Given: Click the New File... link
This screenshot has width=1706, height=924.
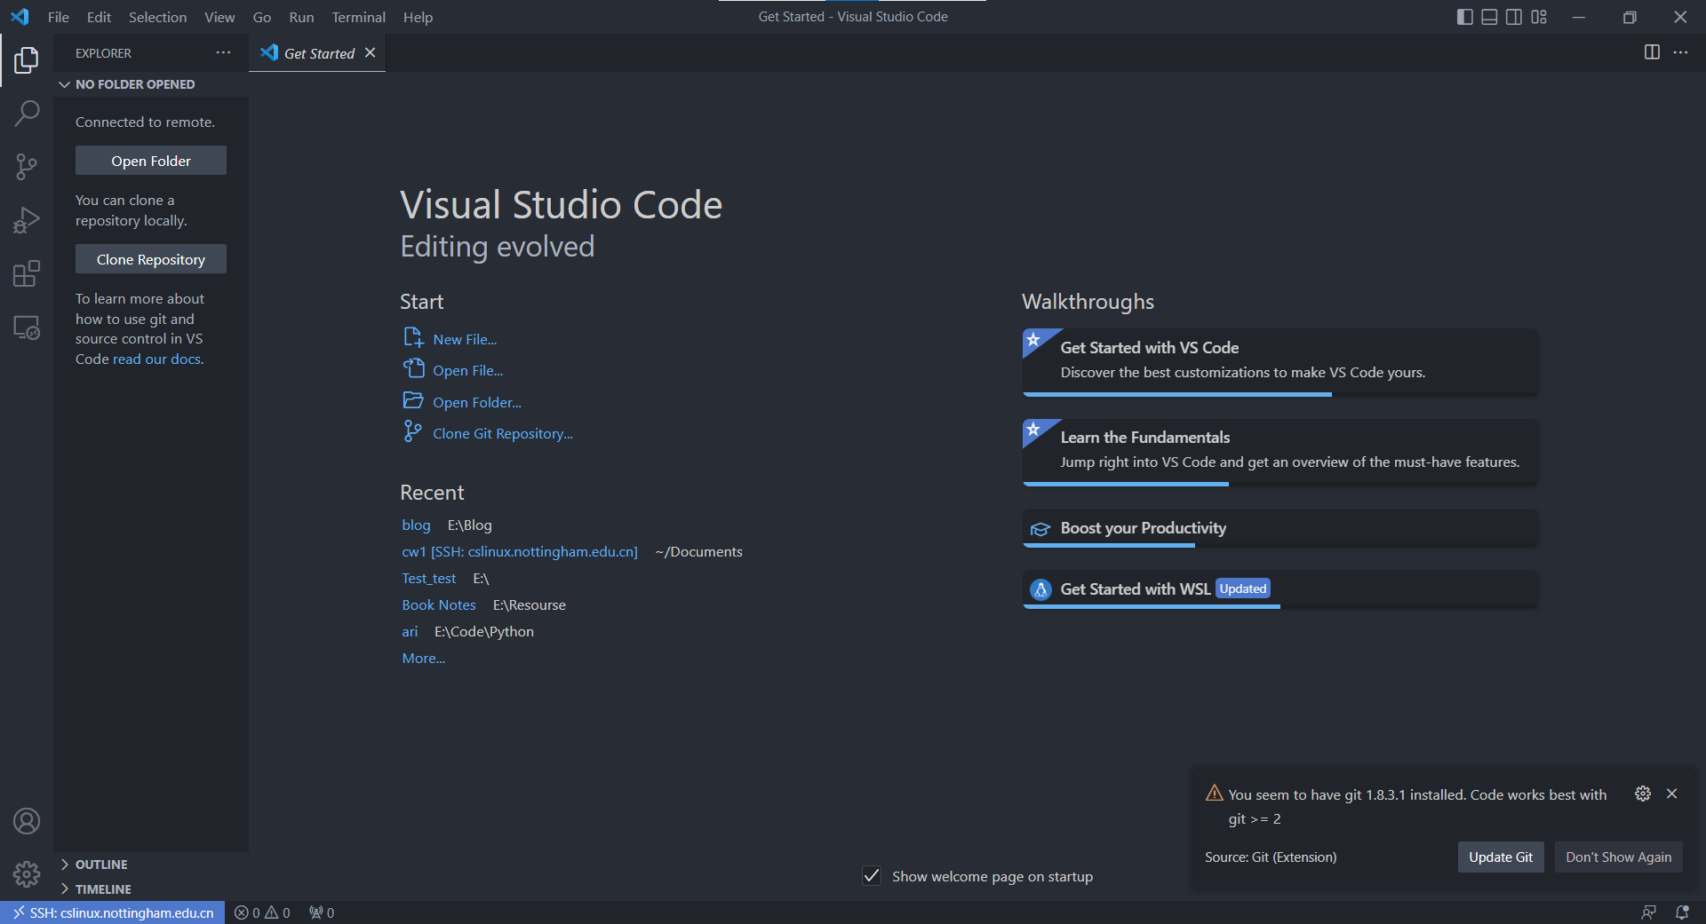Looking at the screenshot, I should point(465,339).
